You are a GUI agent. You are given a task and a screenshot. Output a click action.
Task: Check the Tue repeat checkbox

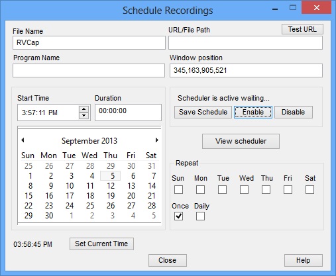(222, 189)
